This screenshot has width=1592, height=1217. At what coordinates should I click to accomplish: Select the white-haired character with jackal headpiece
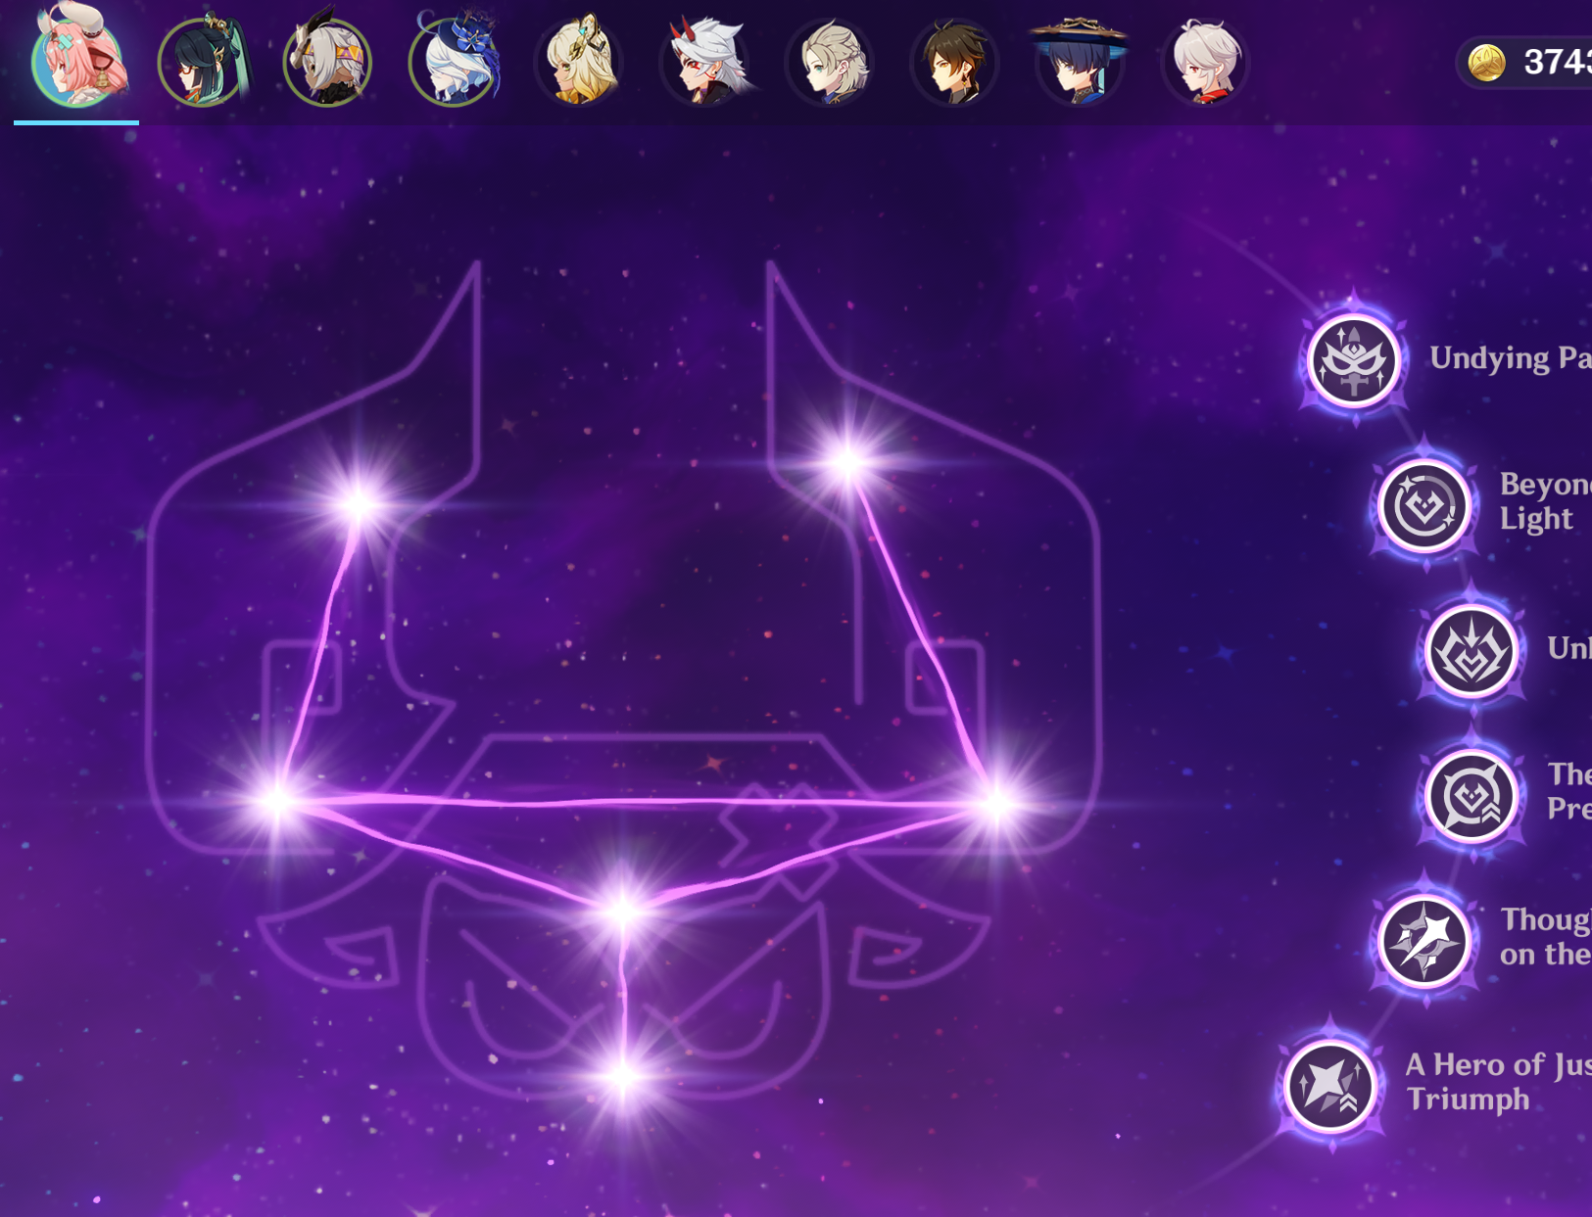click(327, 63)
